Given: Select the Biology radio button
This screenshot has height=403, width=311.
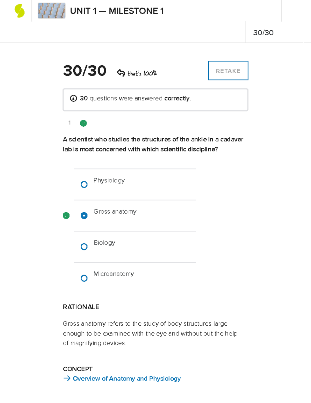Looking at the screenshot, I should coord(84,247).
